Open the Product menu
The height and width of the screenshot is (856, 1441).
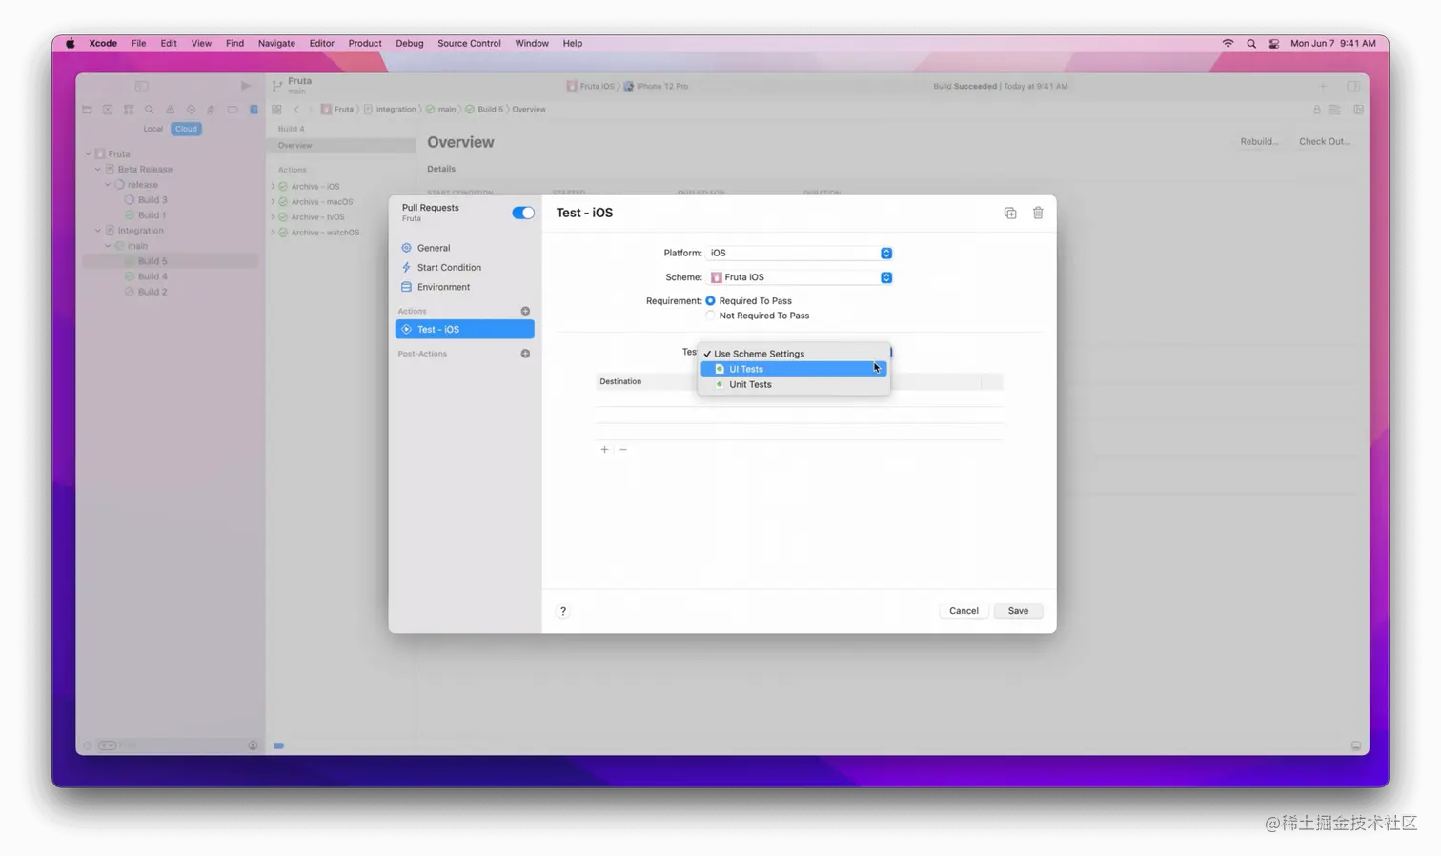(x=365, y=43)
